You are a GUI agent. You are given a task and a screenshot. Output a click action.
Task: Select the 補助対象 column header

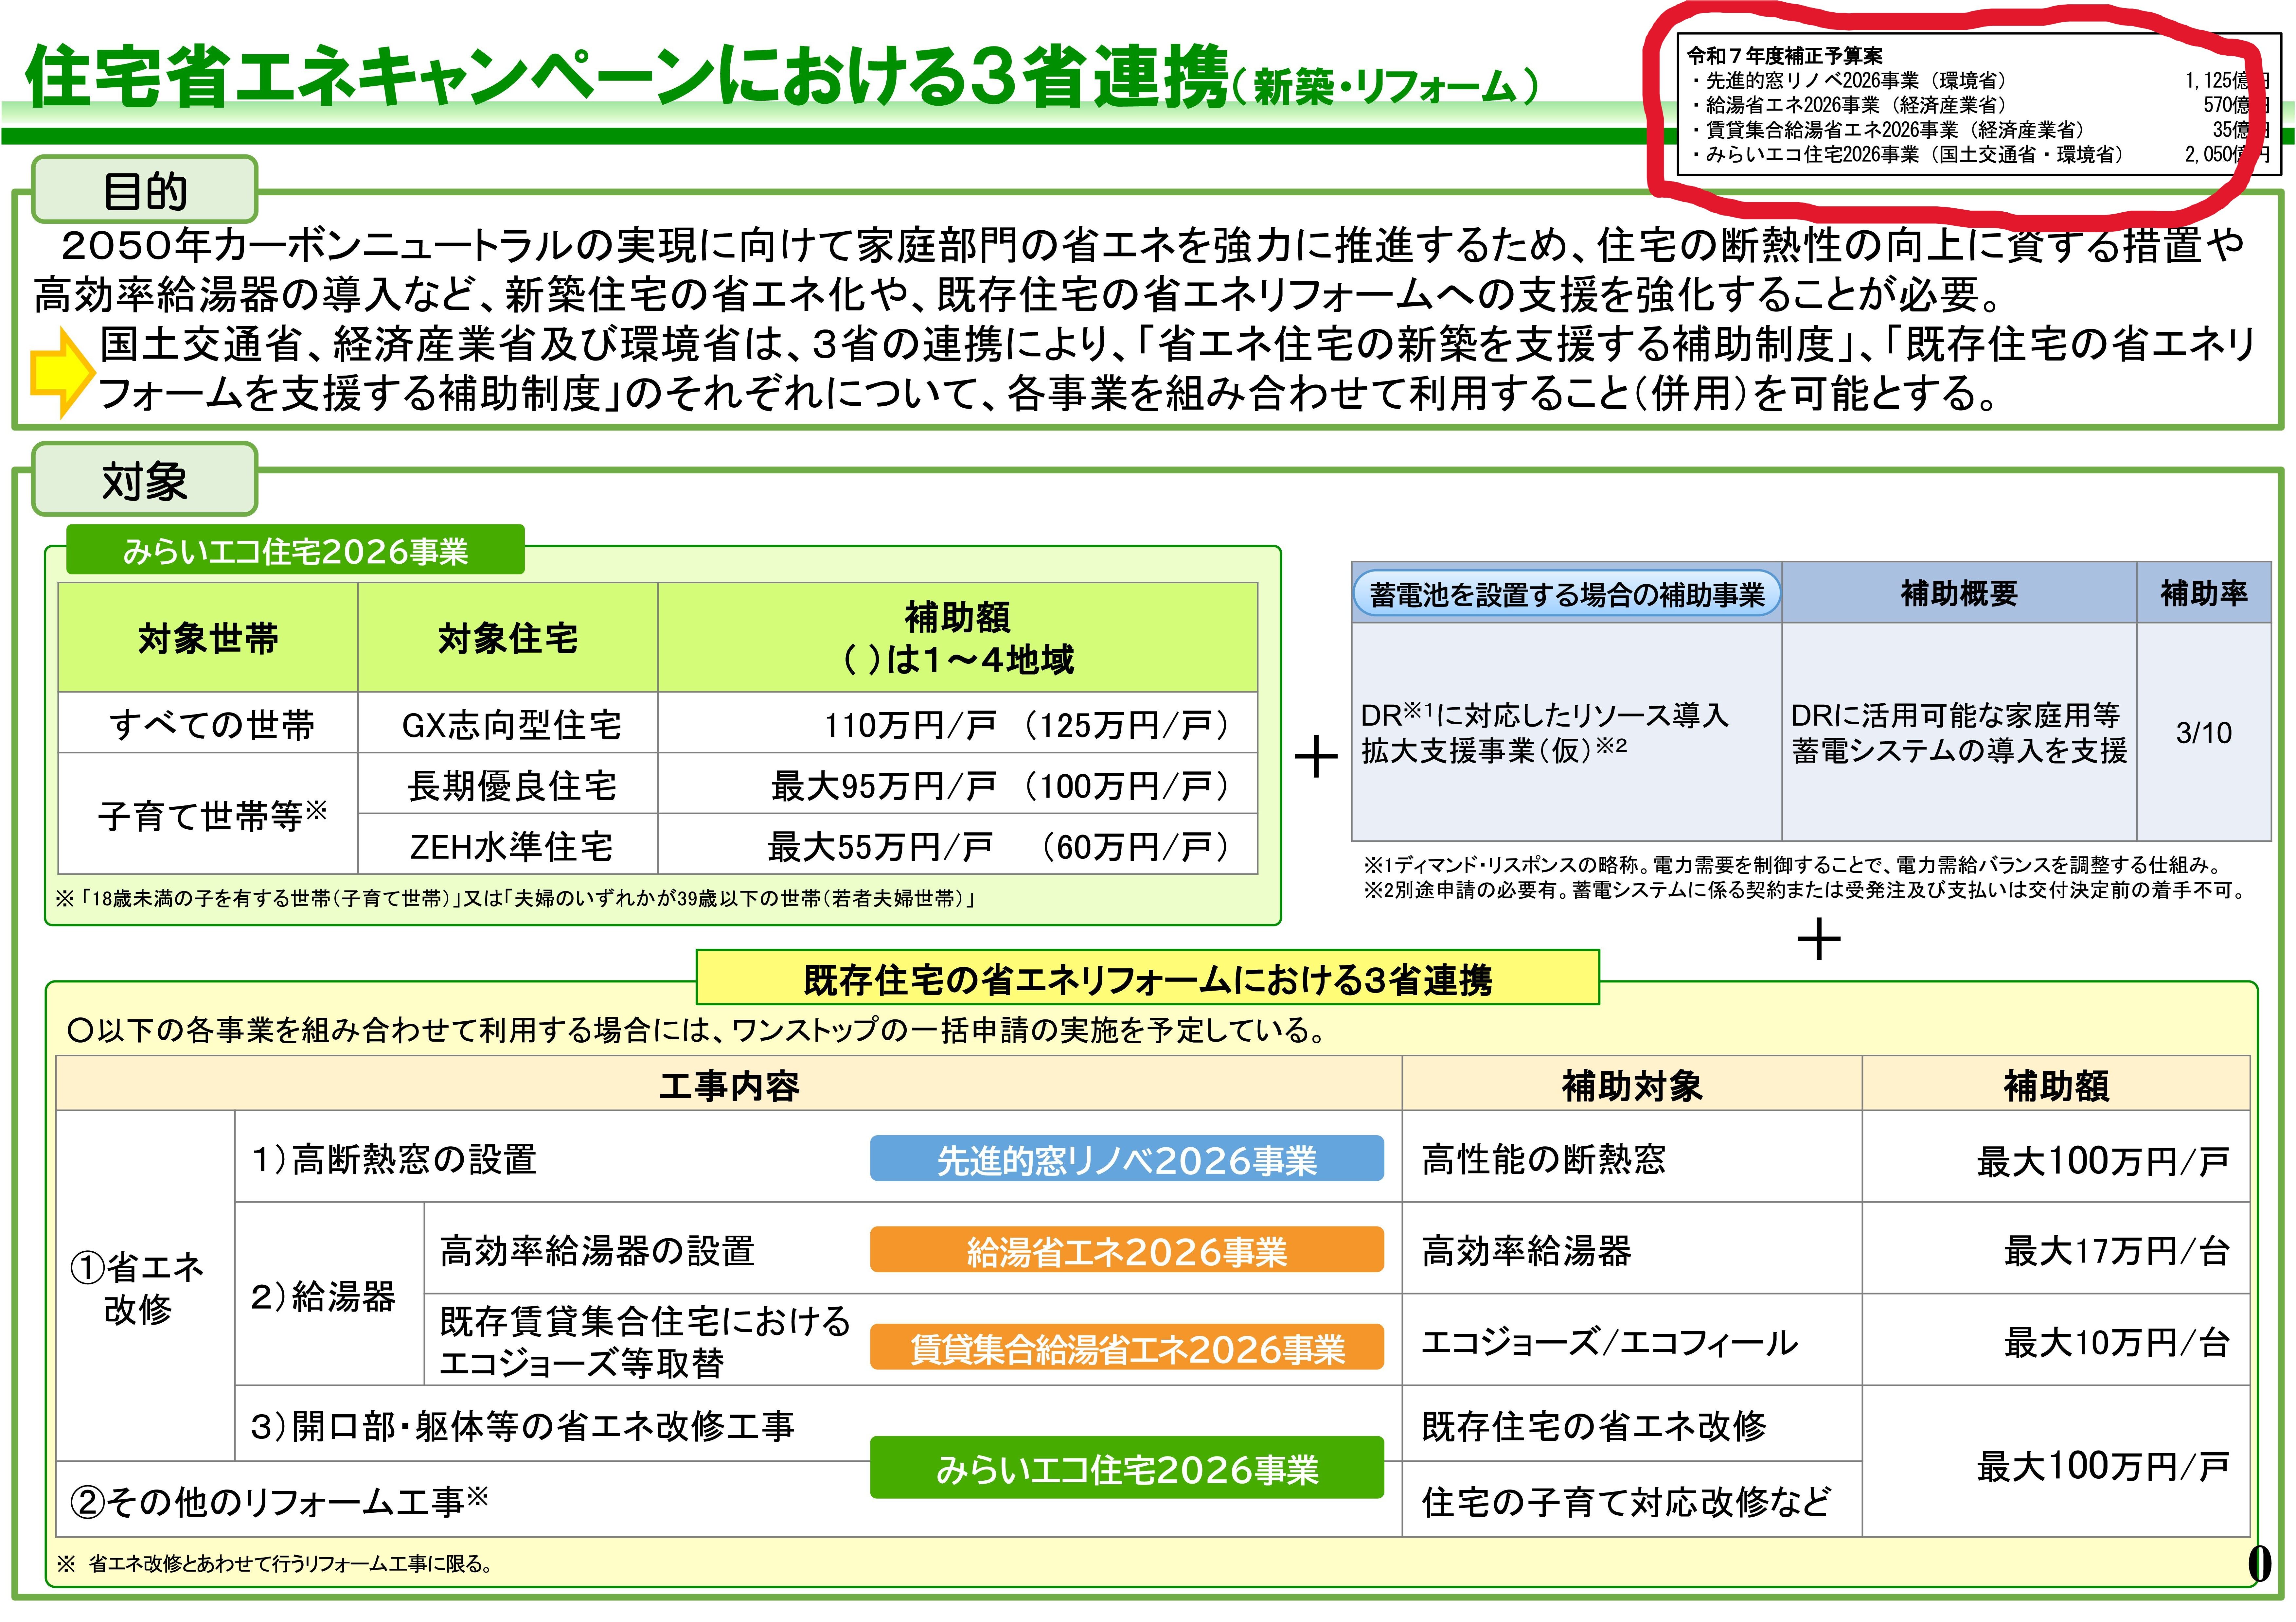coord(1632,1084)
